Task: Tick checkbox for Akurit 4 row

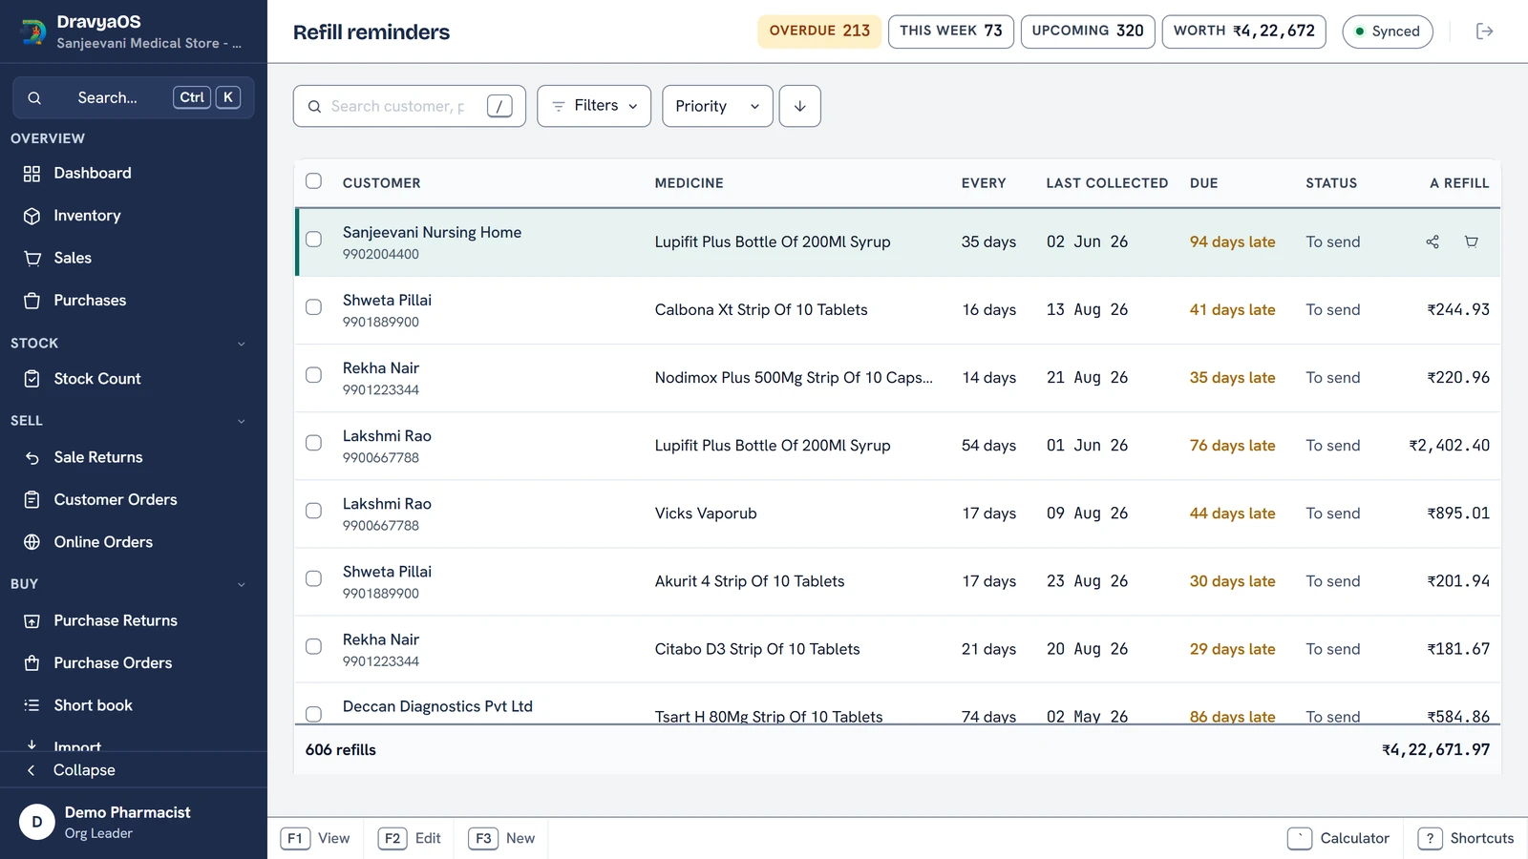Action: tap(313, 578)
